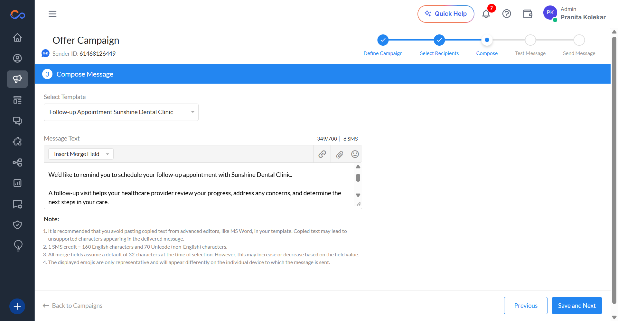618x321 pixels.
Task: Click the '349/700' character count
Action: pos(327,139)
